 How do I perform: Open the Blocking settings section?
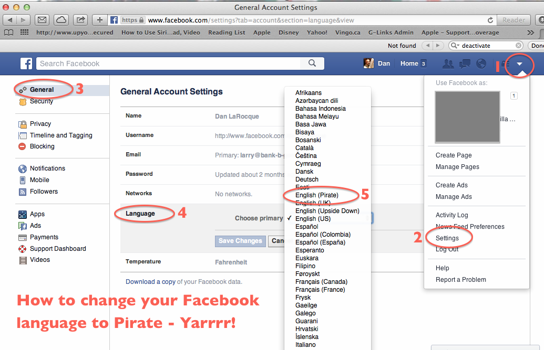pos(42,146)
